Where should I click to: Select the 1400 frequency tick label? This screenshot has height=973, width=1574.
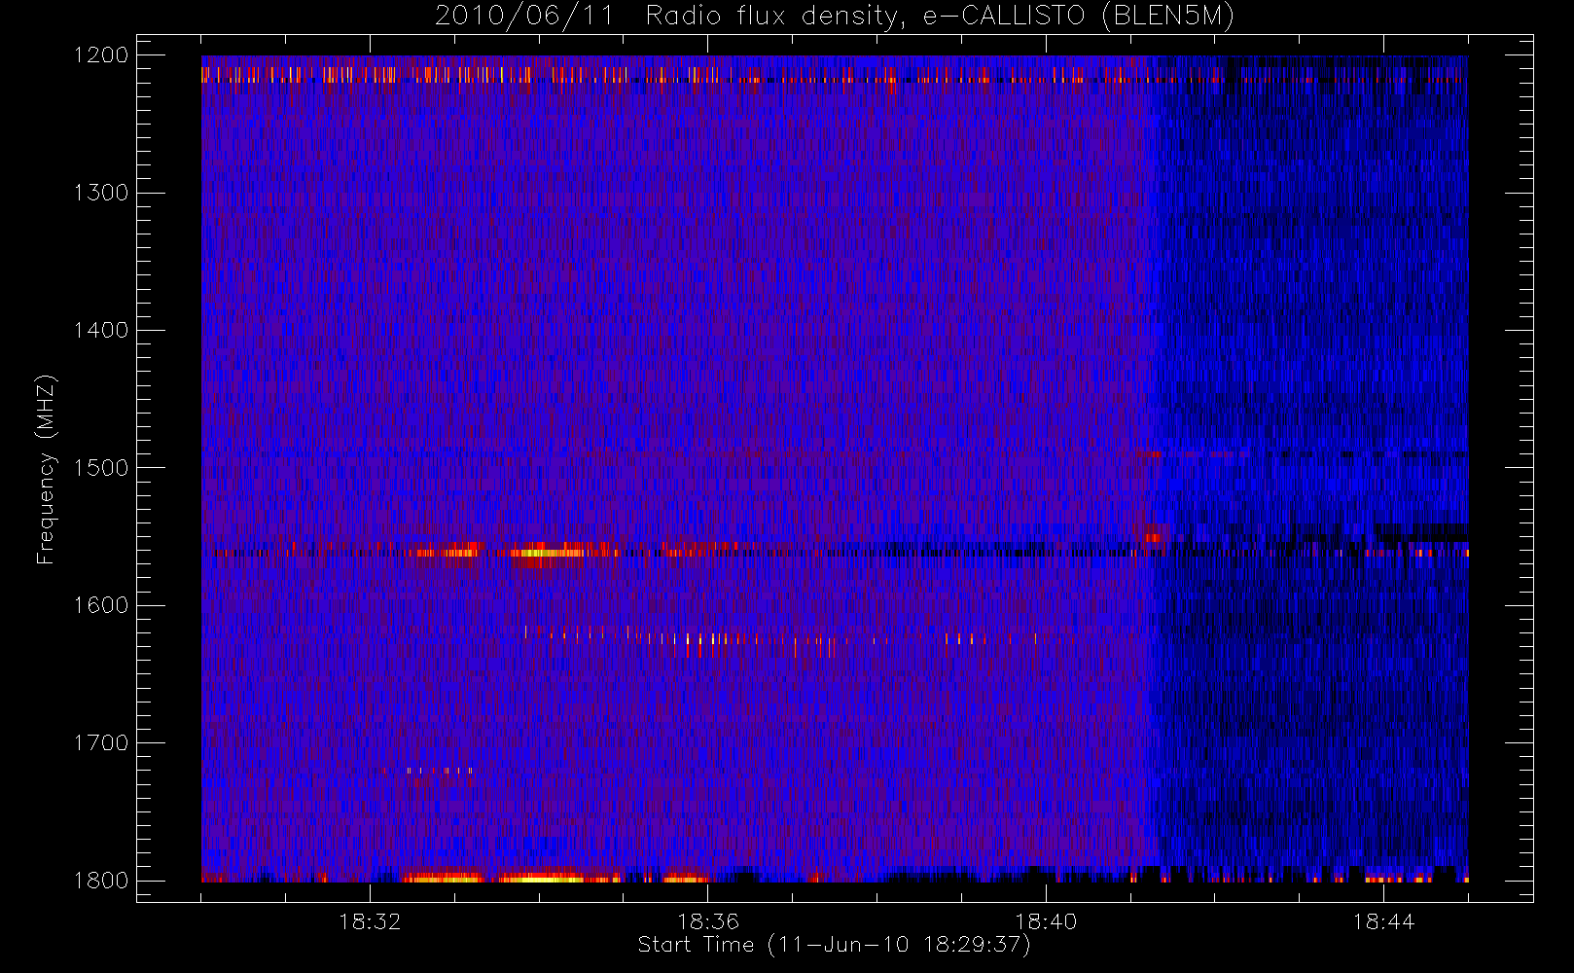pyautogui.click(x=101, y=330)
